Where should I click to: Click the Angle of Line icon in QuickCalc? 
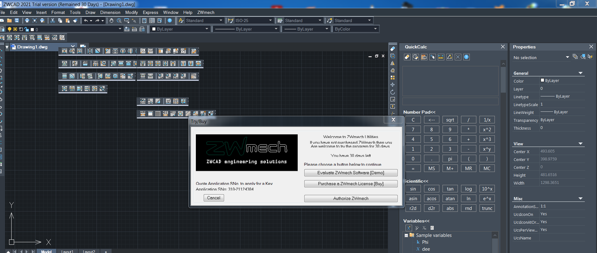(x=450, y=57)
